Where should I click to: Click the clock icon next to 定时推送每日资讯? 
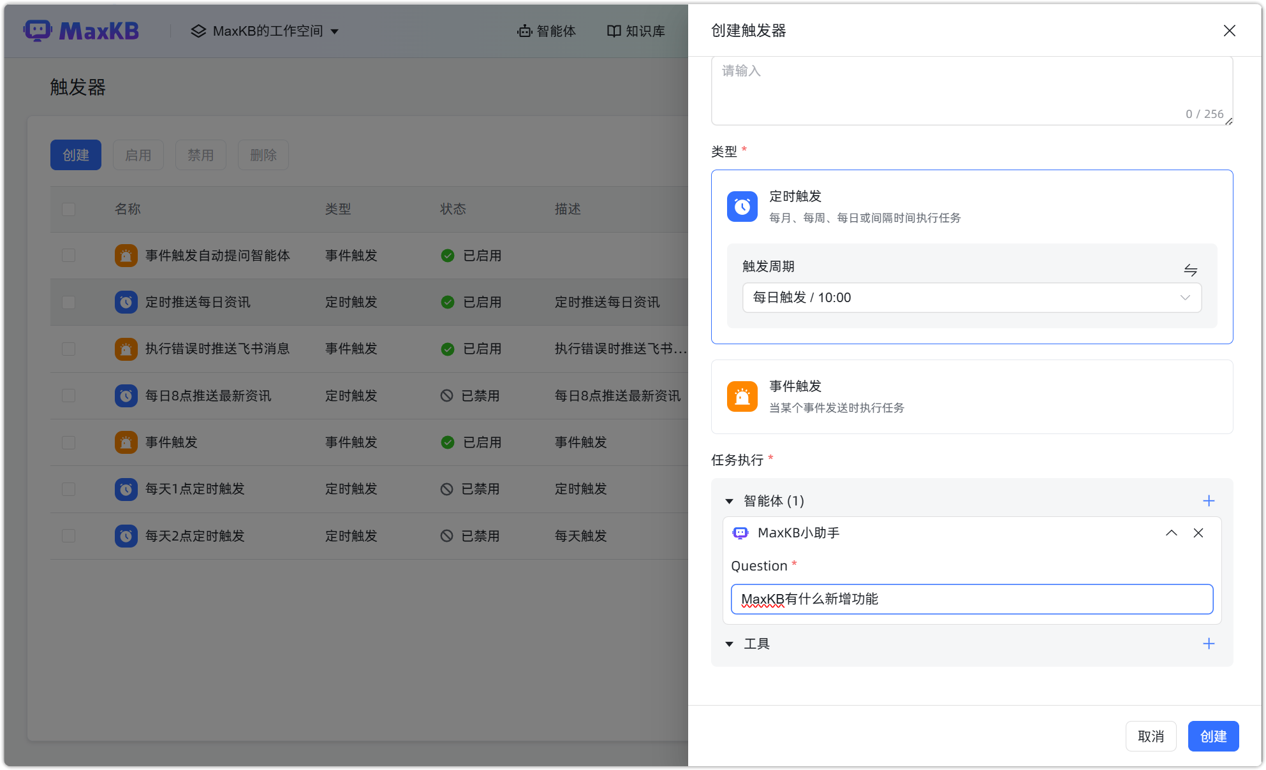[126, 302]
